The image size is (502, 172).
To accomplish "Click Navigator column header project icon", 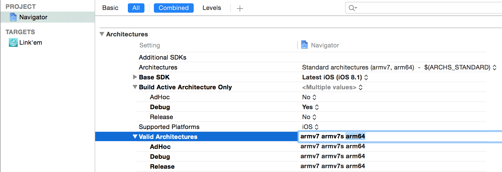I will [304, 45].
